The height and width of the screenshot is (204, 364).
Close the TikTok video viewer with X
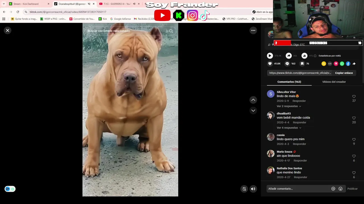coord(8,30)
